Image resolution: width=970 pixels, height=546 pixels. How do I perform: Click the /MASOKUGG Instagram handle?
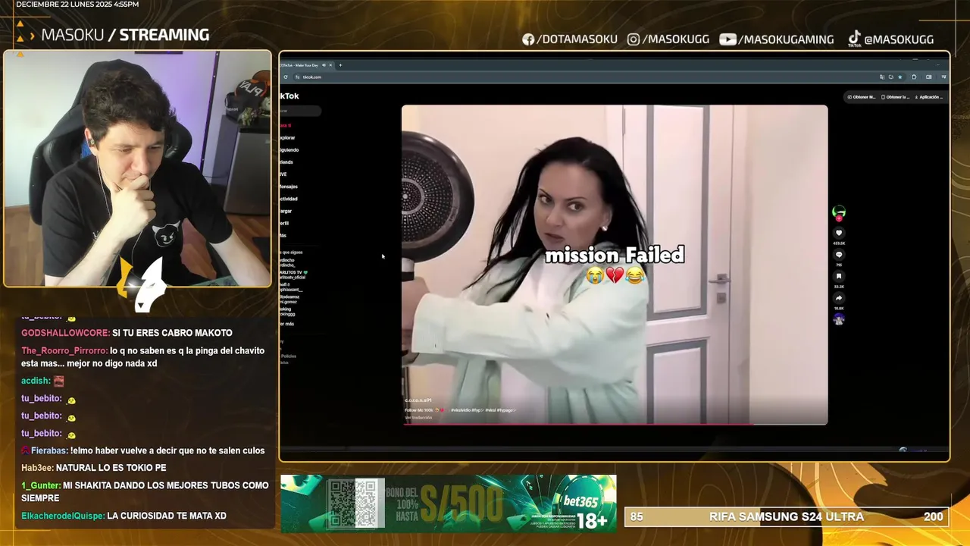coord(668,39)
